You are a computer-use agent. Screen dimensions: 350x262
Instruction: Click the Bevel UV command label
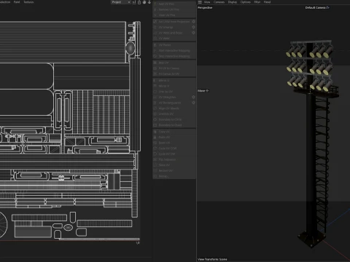(x=165, y=143)
